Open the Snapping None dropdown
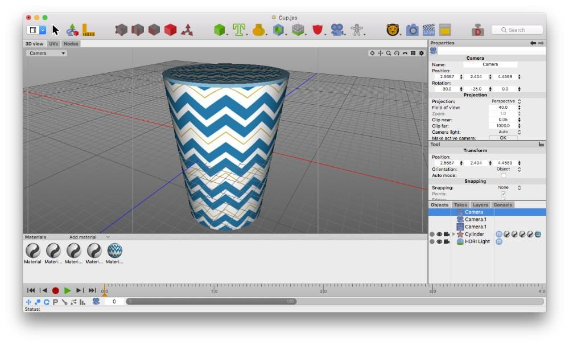The height and width of the screenshot is (345, 569). (506, 188)
